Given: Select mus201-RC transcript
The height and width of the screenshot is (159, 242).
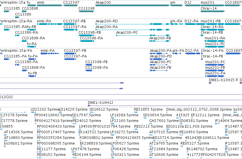Looking at the screenshot, I should [215, 47].
